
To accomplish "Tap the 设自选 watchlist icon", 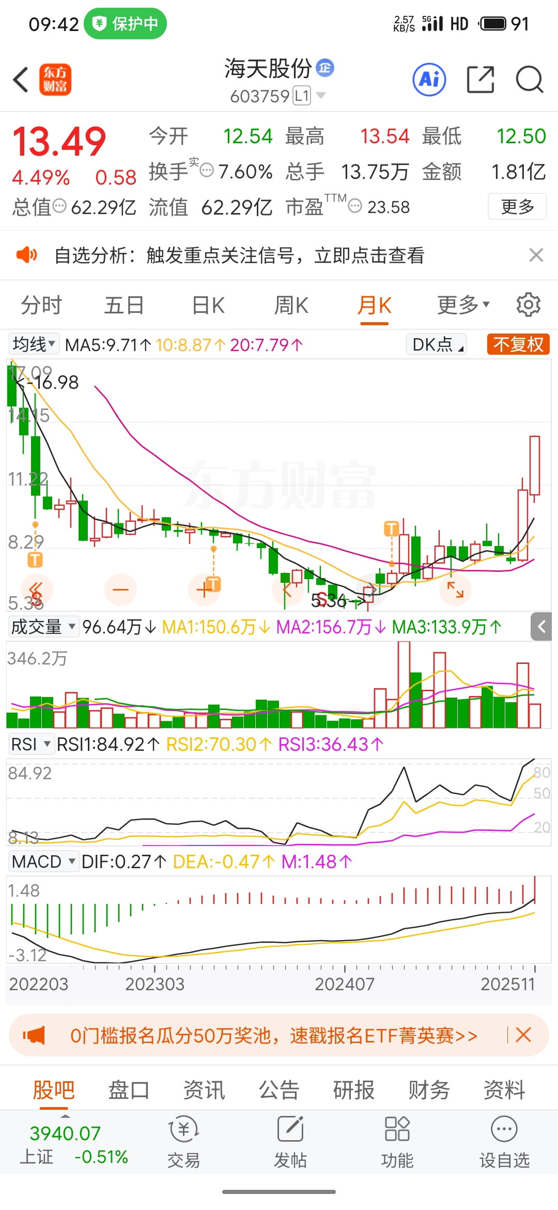I will pyautogui.click(x=504, y=1129).
